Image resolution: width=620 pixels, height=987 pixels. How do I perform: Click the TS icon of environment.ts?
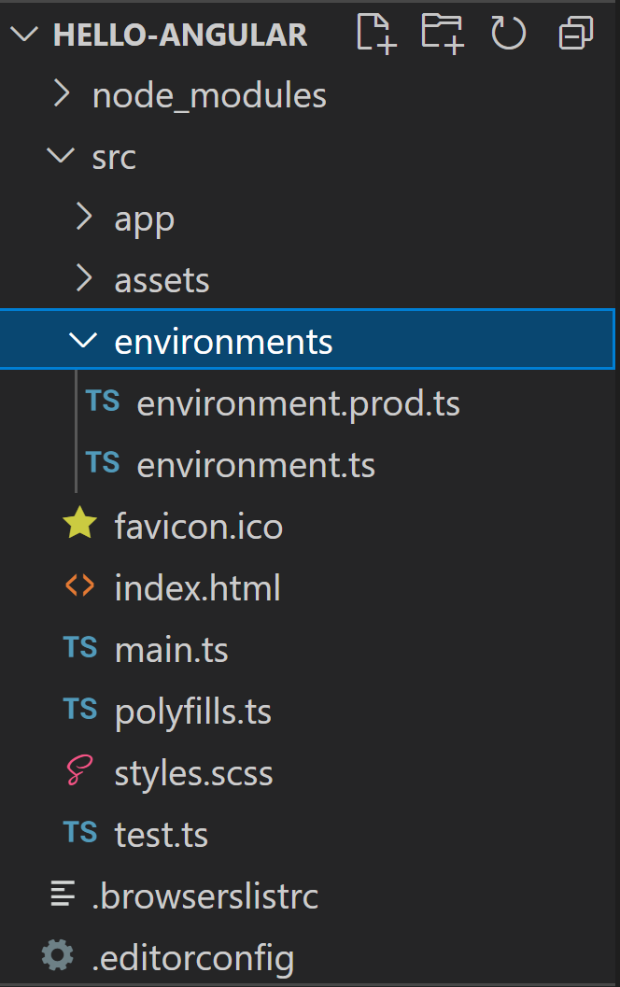tap(103, 462)
